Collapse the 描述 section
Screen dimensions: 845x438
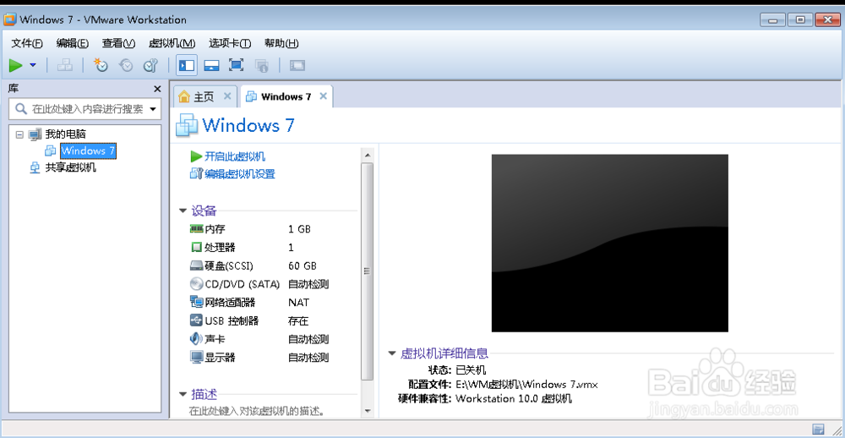(x=183, y=394)
